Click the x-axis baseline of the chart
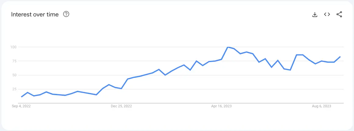 click(181, 103)
